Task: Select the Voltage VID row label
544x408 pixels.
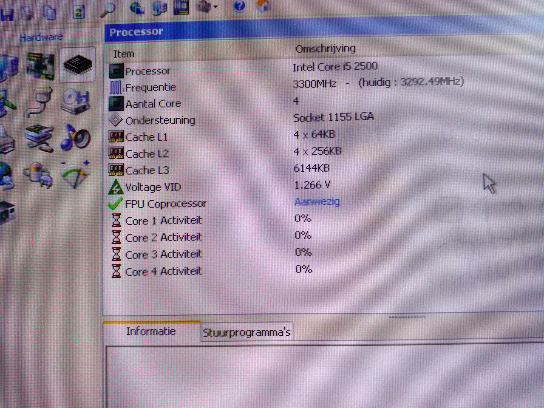Action: 153,187
